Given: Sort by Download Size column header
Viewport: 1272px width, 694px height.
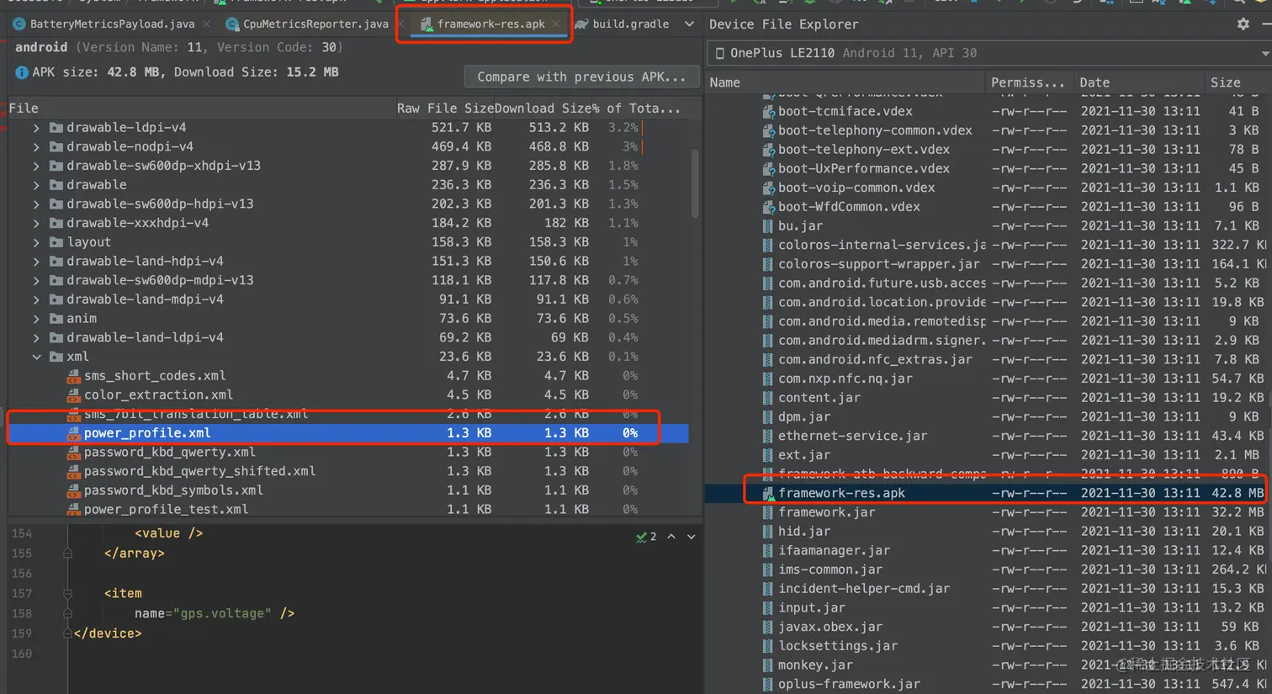Looking at the screenshot, I should [544, 109].
